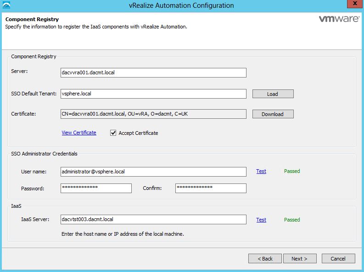This screenshot has height=272, width=364.
Task: Click the 'SSO Administrator Credentials' group label
Action: pos(44,154)
